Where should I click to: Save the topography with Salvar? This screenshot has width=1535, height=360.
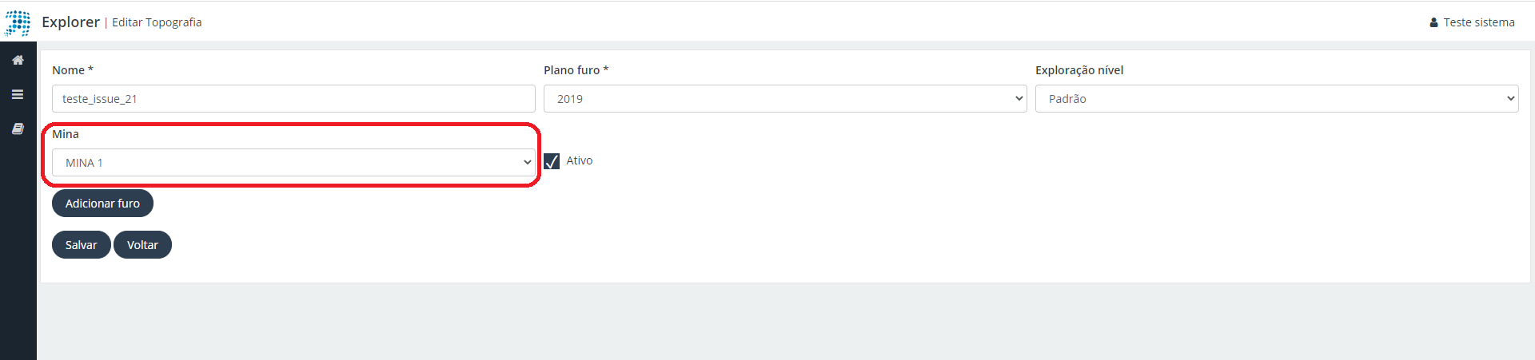[82, 245]
